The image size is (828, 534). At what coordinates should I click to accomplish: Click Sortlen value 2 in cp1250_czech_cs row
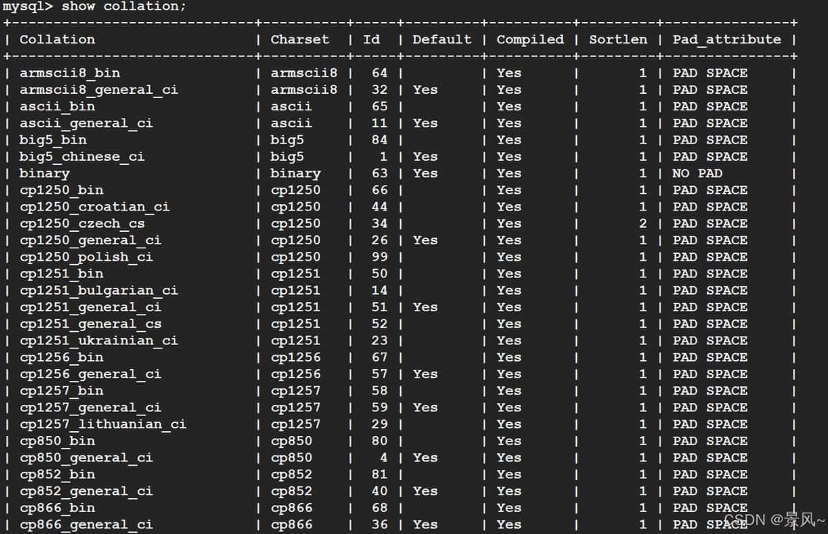click(x=643, y=223)
